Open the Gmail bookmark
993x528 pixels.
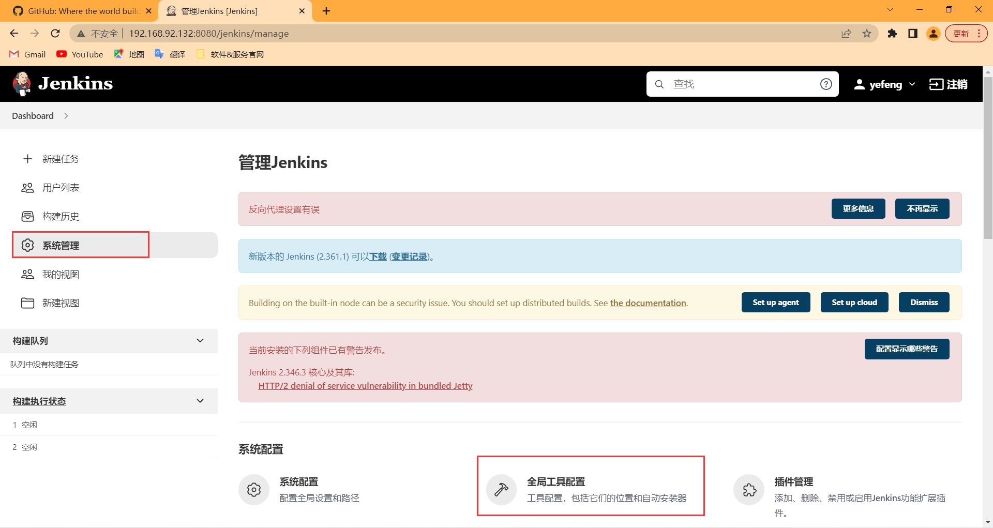(x=27, y=54)
